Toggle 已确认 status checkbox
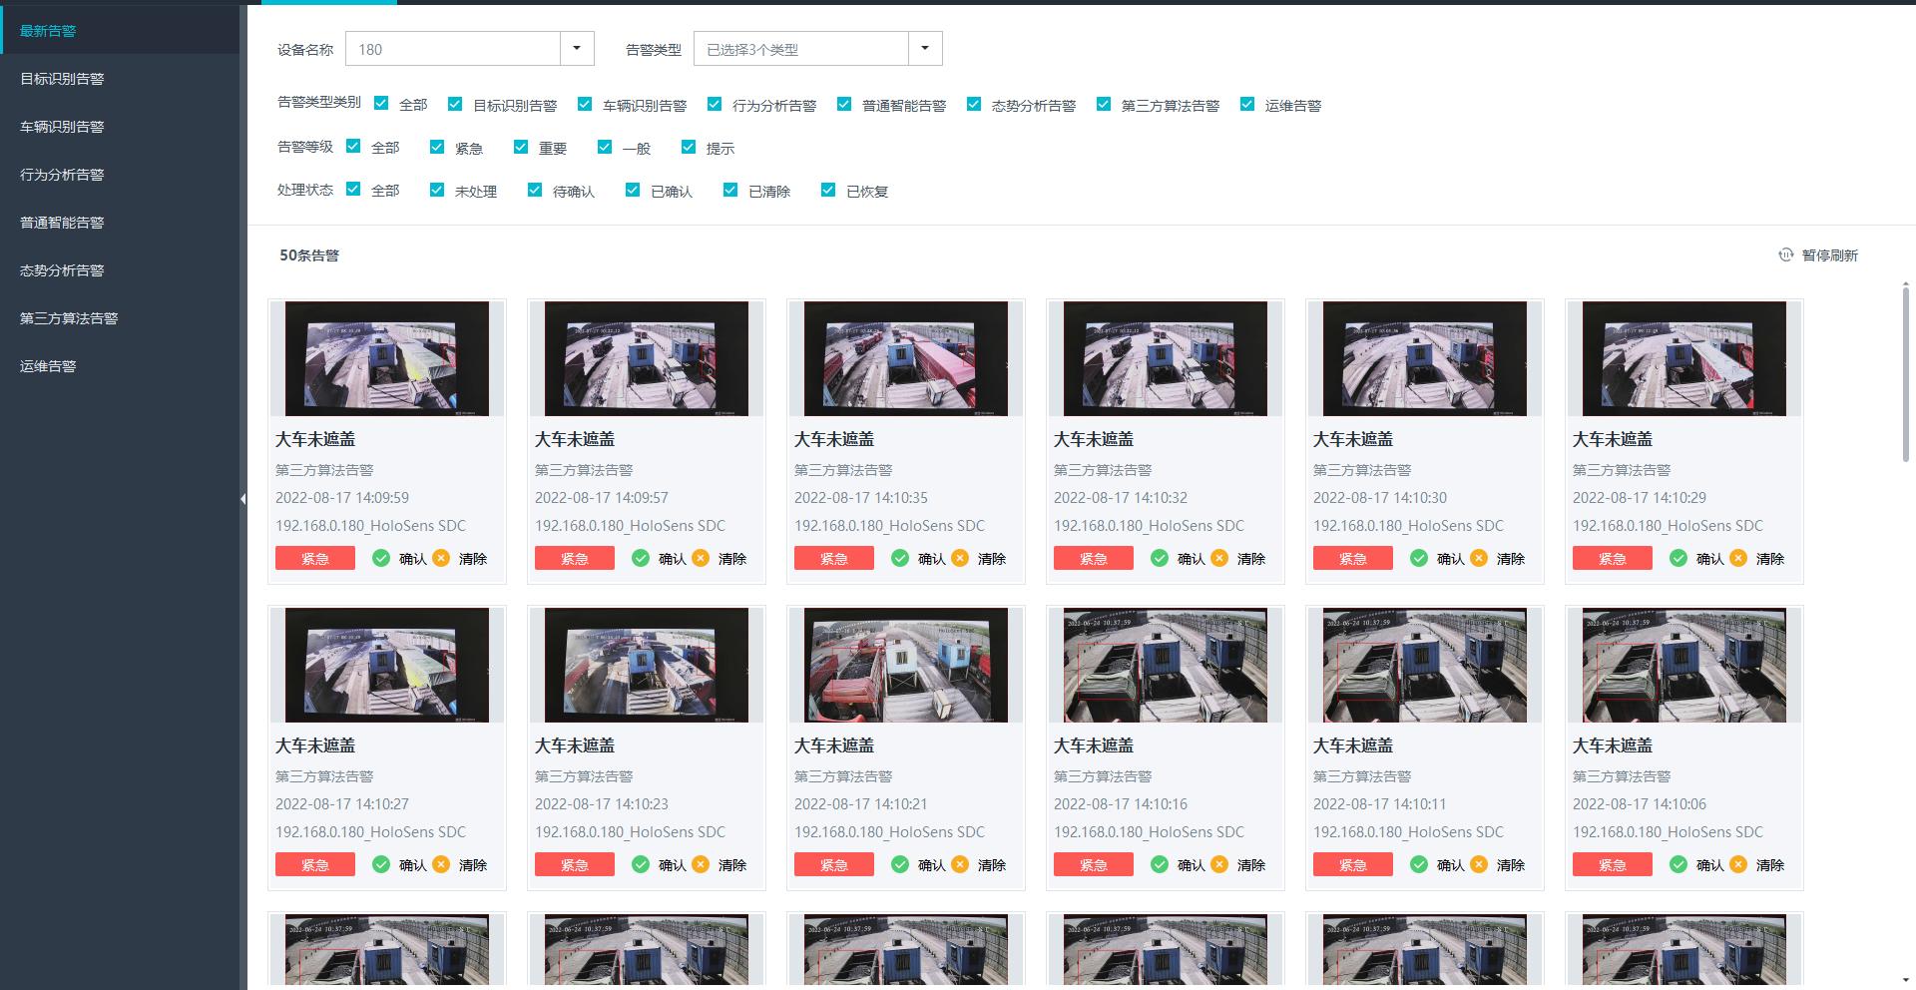The width and height of the screenshot is (1916, 990). [x=633, y=190]
